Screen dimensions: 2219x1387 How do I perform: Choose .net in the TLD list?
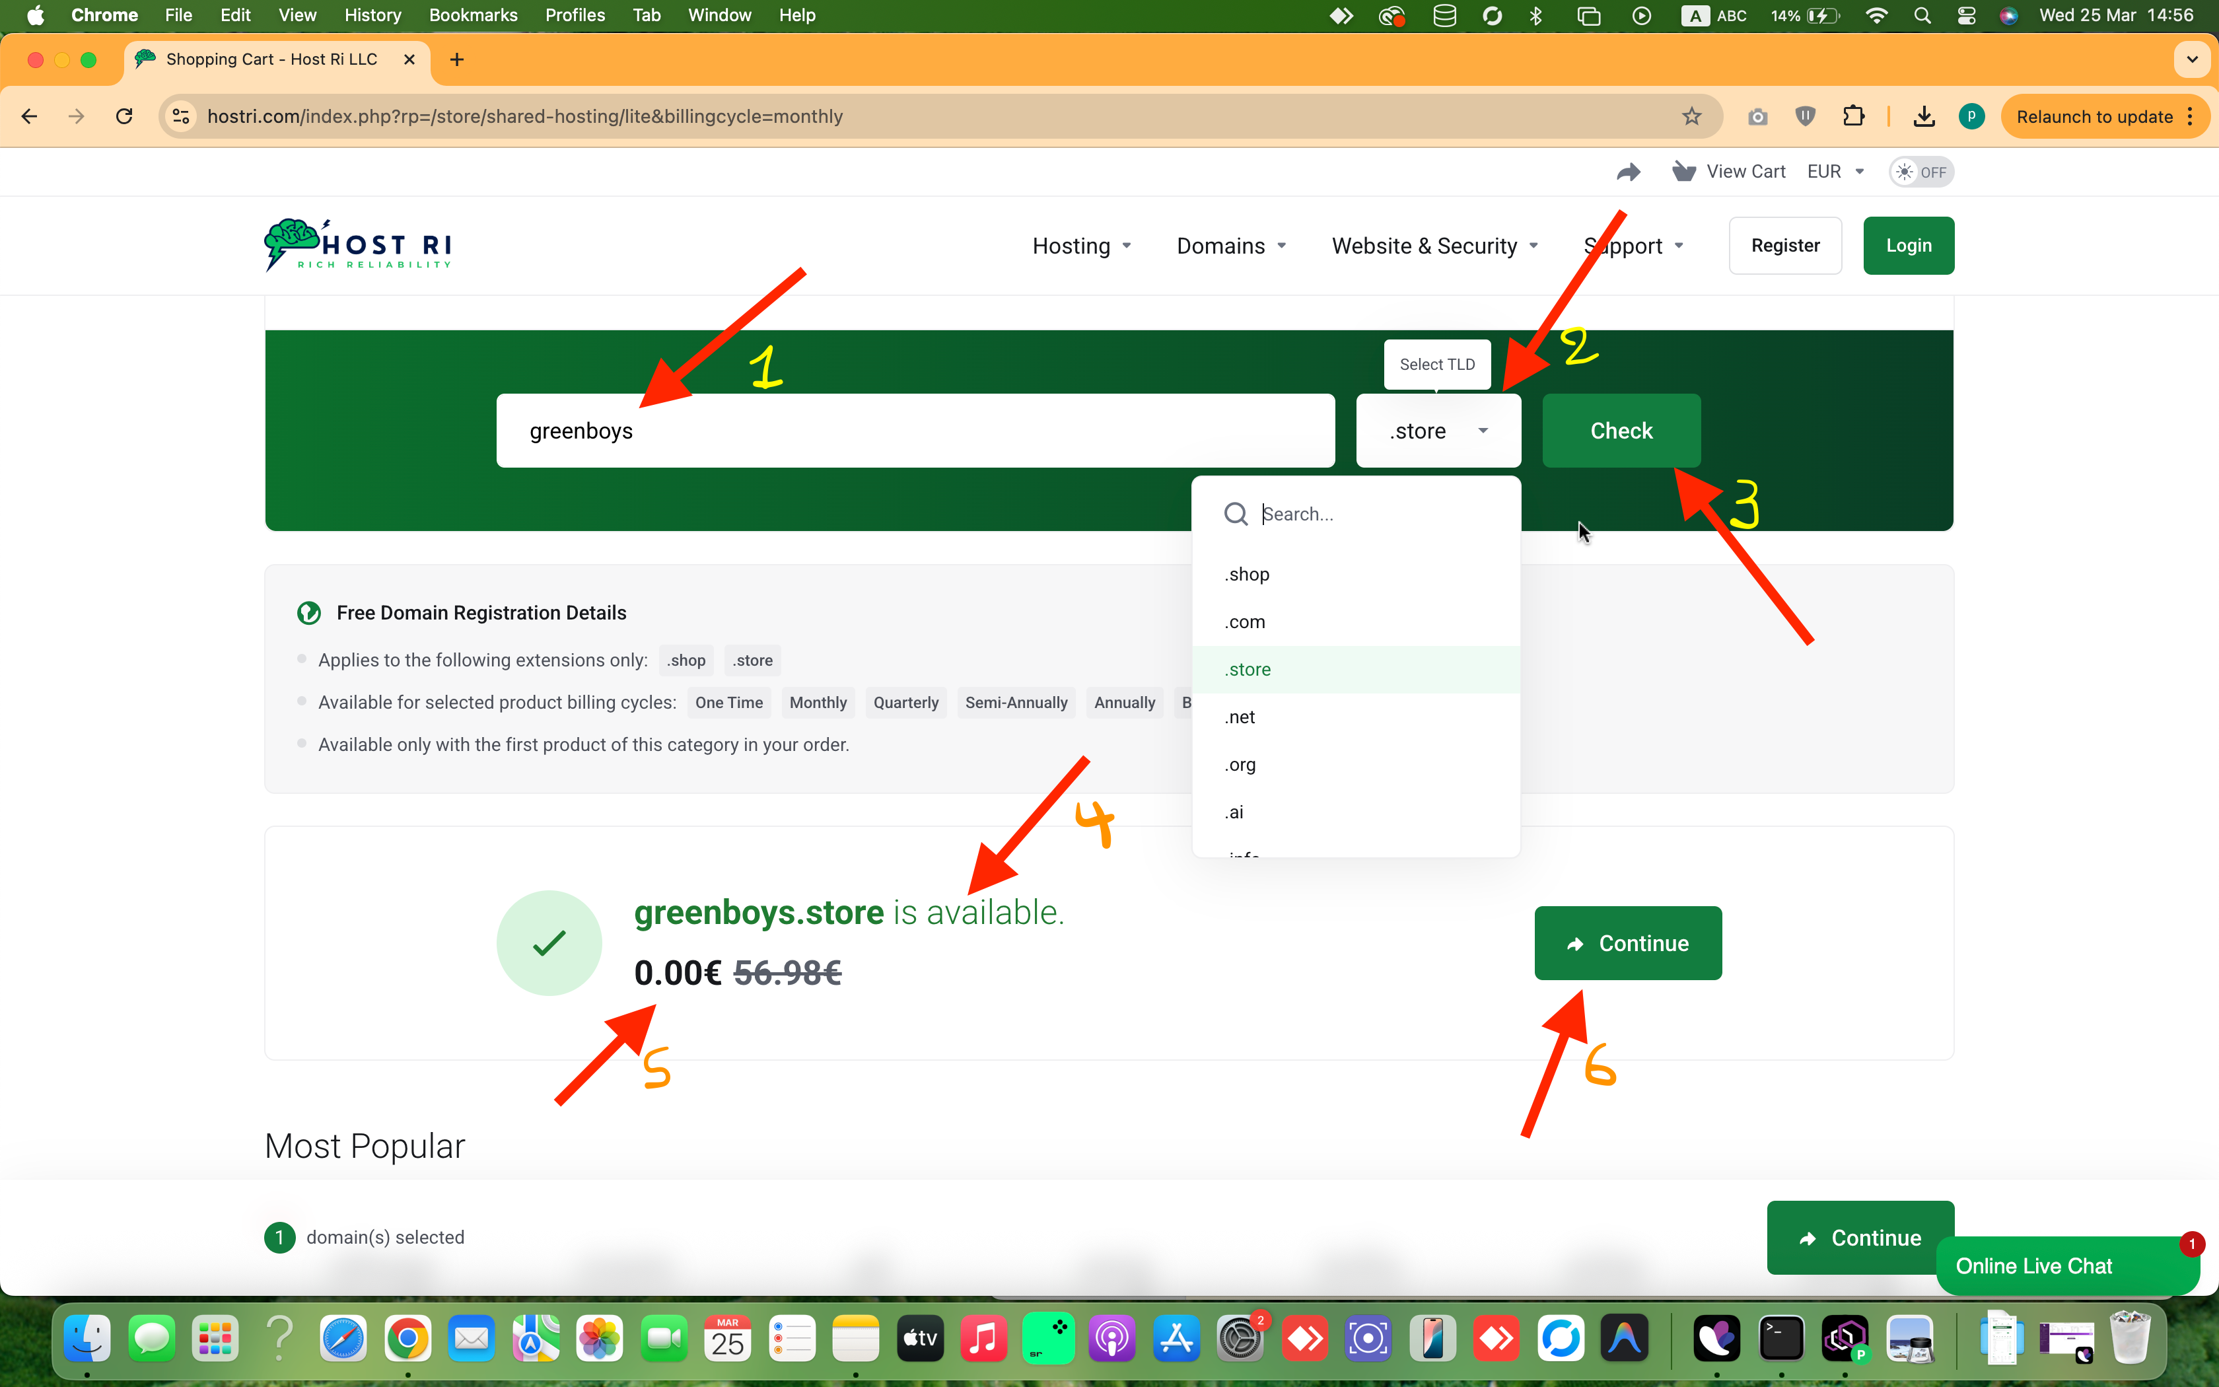pos(1240,717)
